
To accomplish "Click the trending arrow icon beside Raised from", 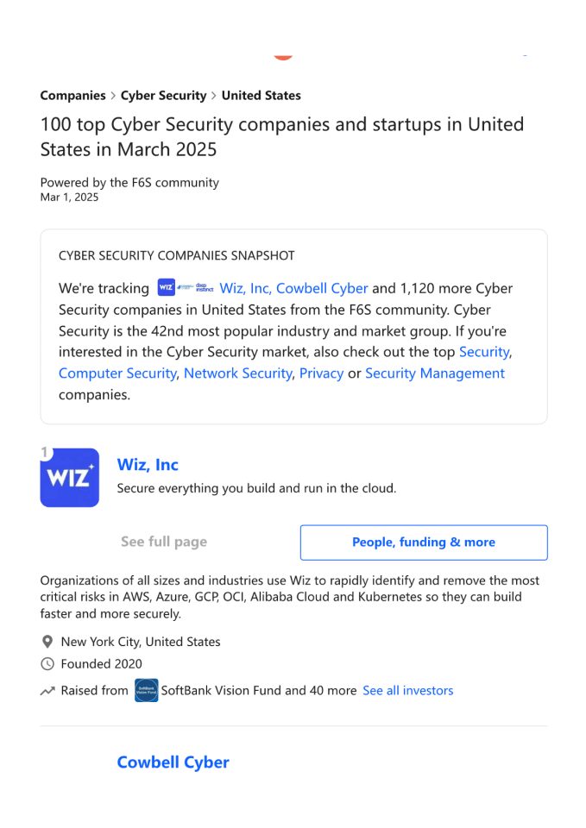I will point(47,691).
